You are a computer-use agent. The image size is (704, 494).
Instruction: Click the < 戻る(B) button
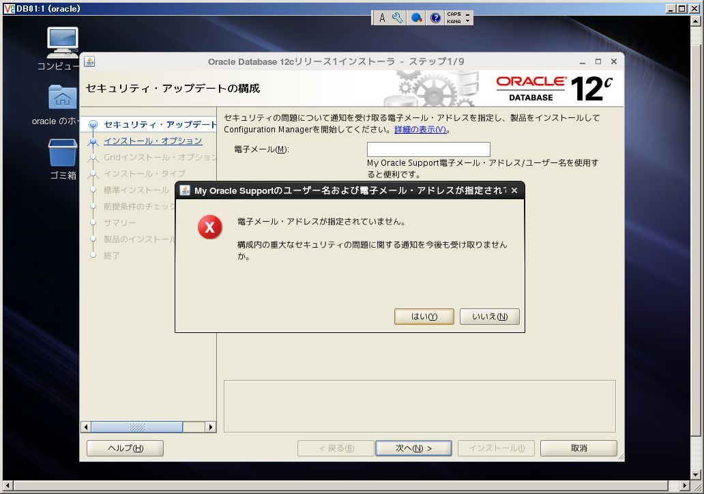(x=336, y=448)
